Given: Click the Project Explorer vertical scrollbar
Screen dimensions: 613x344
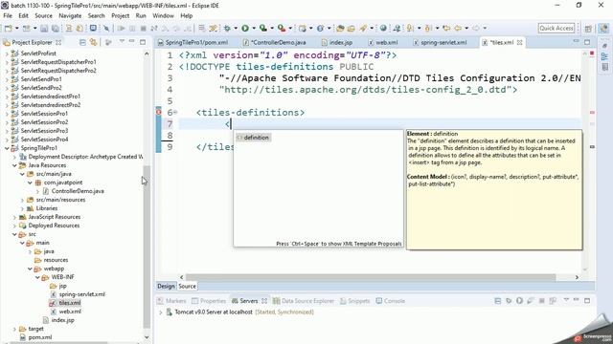Looking at the screenshot, I should pos(147,247).
